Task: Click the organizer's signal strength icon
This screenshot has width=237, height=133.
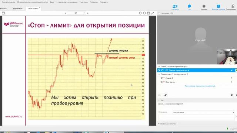Action: [231, 70]
